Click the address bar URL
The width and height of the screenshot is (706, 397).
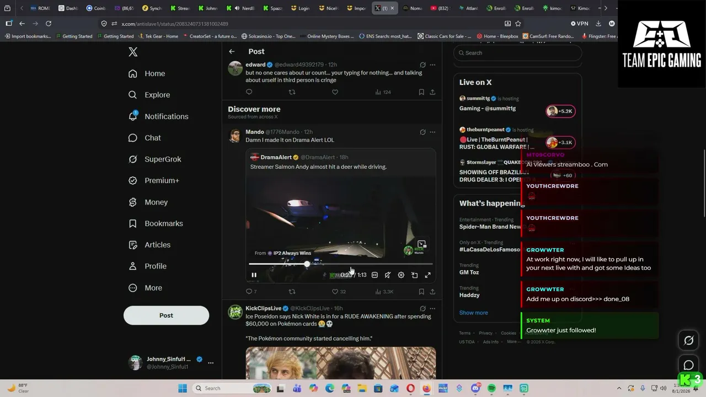coord(175,24)
